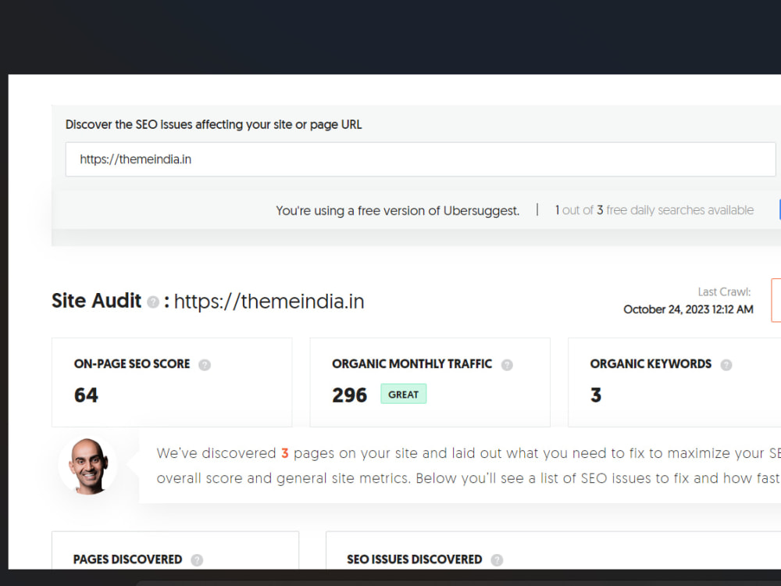Click help icon beside SEO Issues Discovered

coord(497,560)
